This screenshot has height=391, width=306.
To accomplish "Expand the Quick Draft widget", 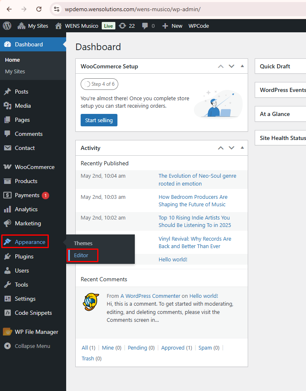I will pyautogui.click(x=280, y=66).
